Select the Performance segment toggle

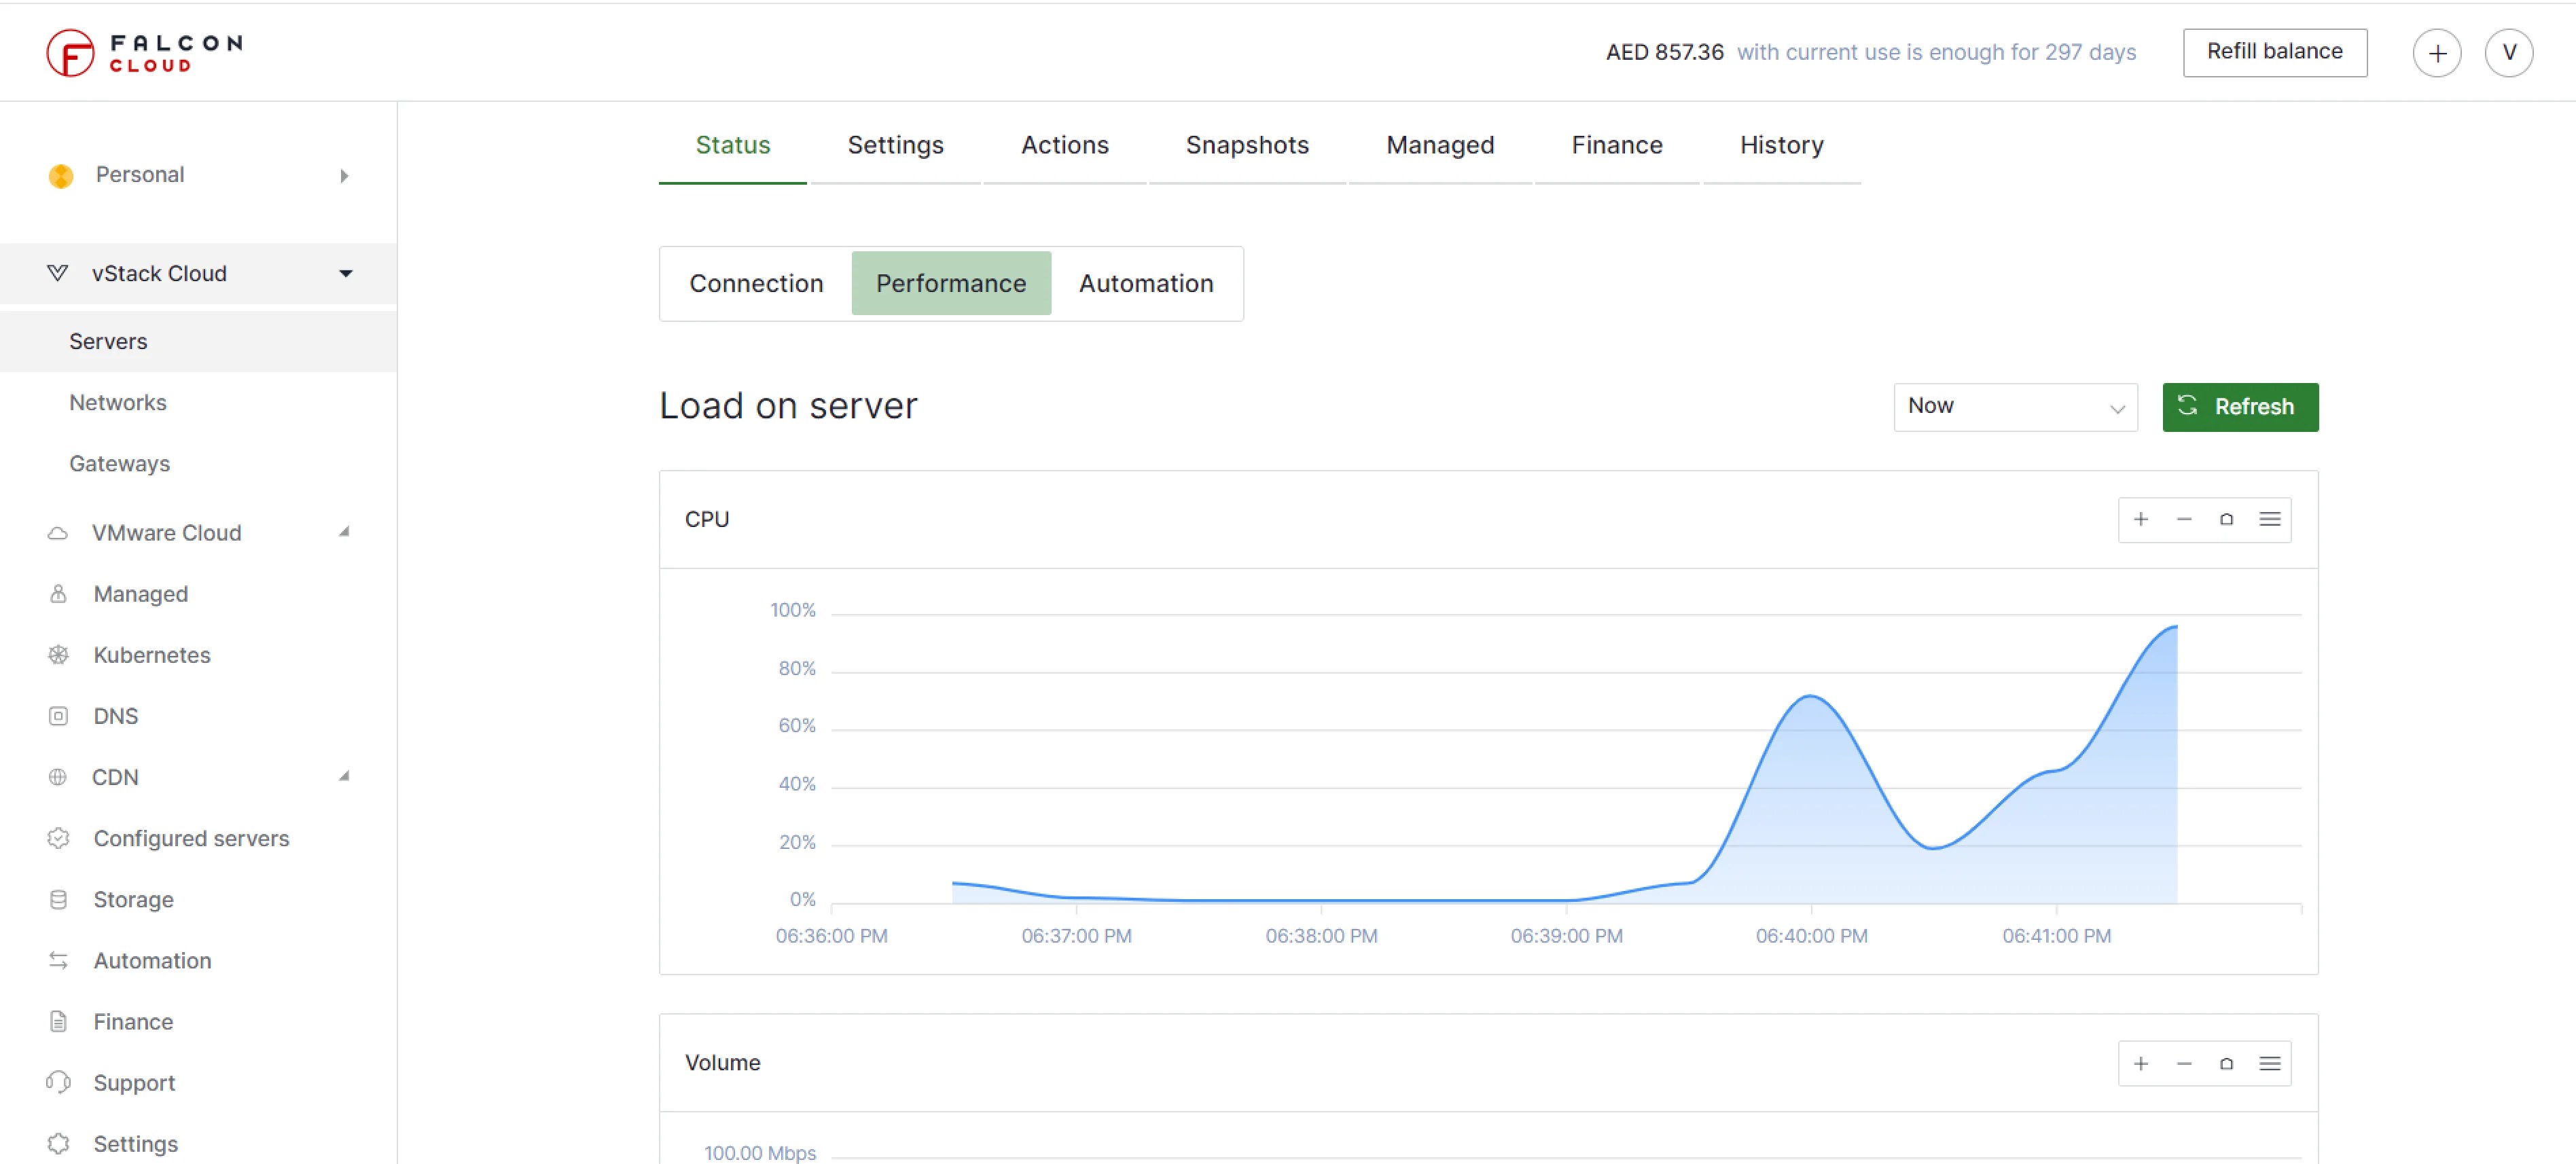(x=950, y=284)
